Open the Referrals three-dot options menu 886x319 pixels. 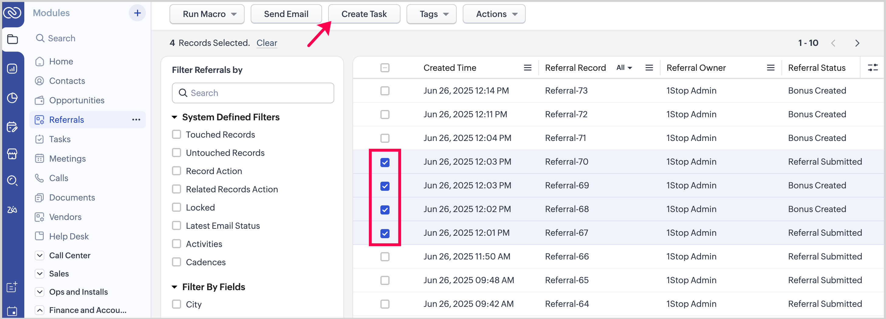[x=136, y=120]
